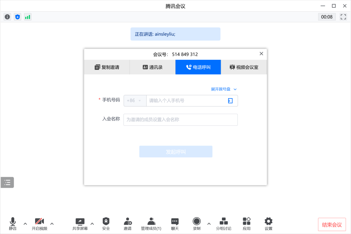Expand recording options arrow next to 录制
Screen dimensions: 351x234
coord(209,224)
